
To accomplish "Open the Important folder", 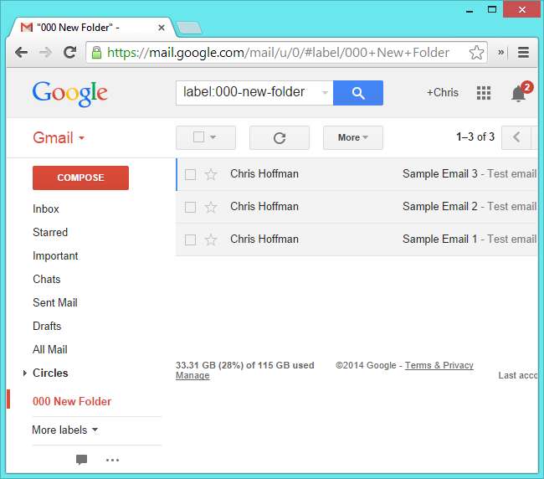I will pyautogui.click(x=55, y=256).
